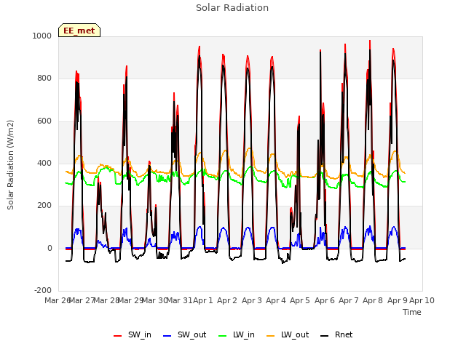Click the Apr 3 x-axis tick label
The image size is (466, 349).
tap(251, 300)
